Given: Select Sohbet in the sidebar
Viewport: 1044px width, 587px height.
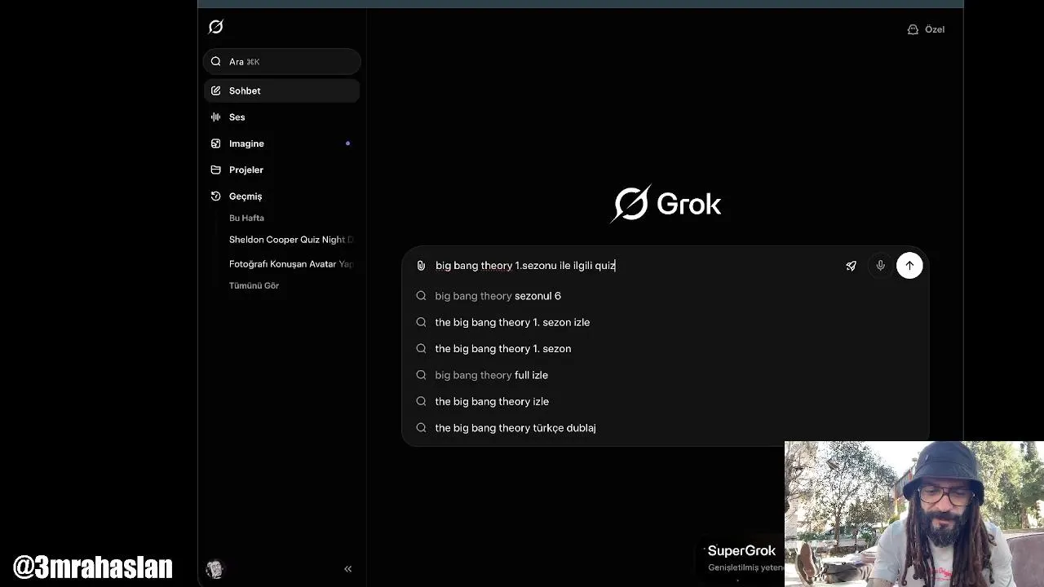Looking at the screenshot, I should point(282,90).
